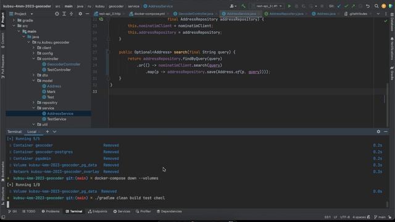Switch to .gitattributes editor tab
The height and width of the screenshot is (222, 395).
coord(355,14)
